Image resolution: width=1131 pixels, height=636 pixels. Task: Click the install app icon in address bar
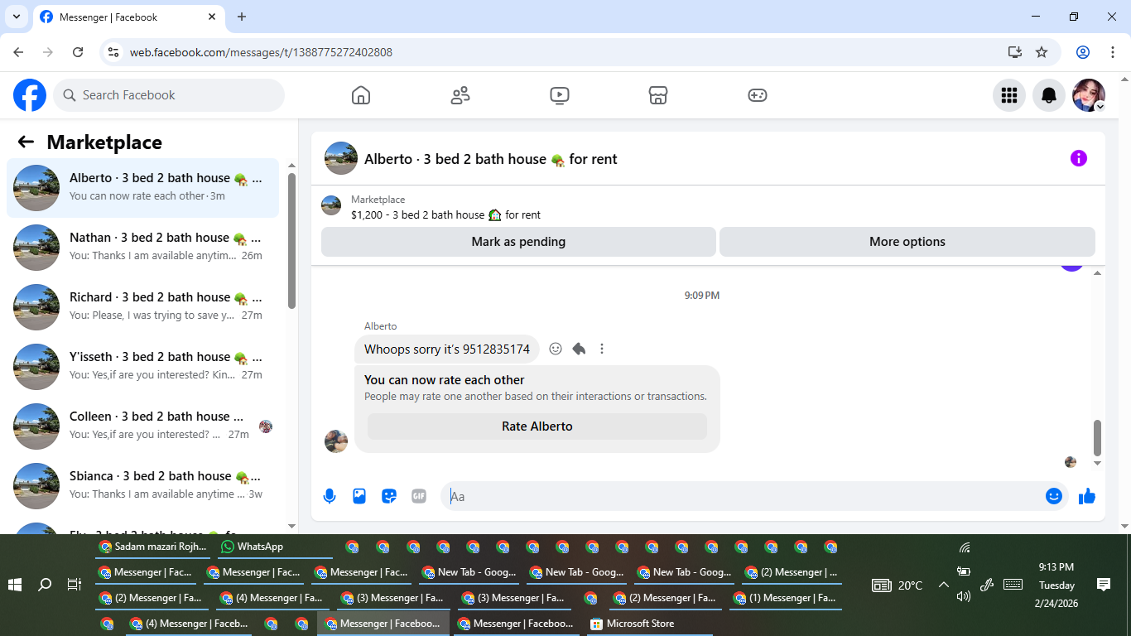(x=1015, y=52)
